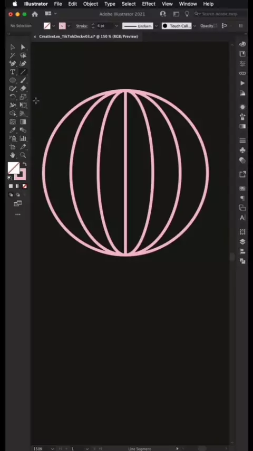This screenshot has height=451, width=253.
Task: Click the pink stroke color swatch
Action: pyautogui.click(x=62, y=26)
